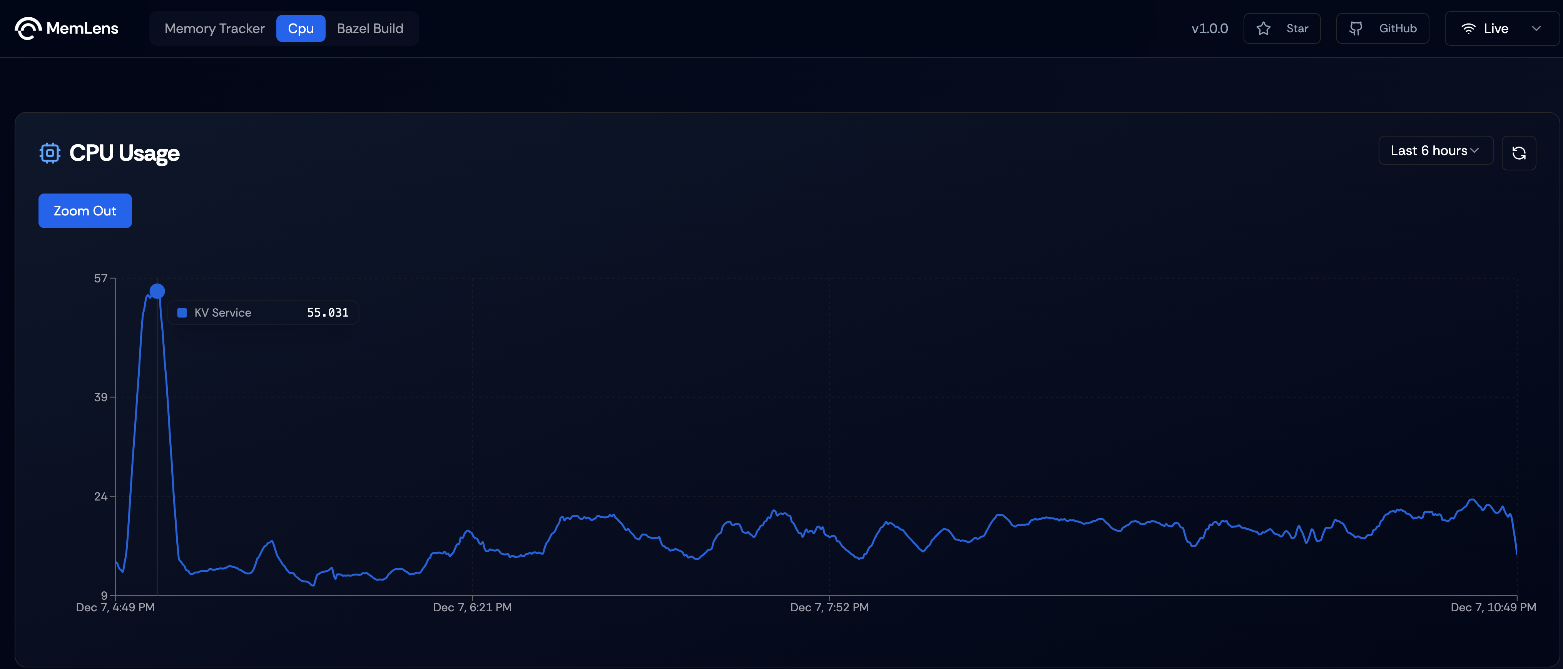1563x669 pixels.
Task: Click the 57 y-axis label
Action: pyautogui.click(x=101, y=279)
